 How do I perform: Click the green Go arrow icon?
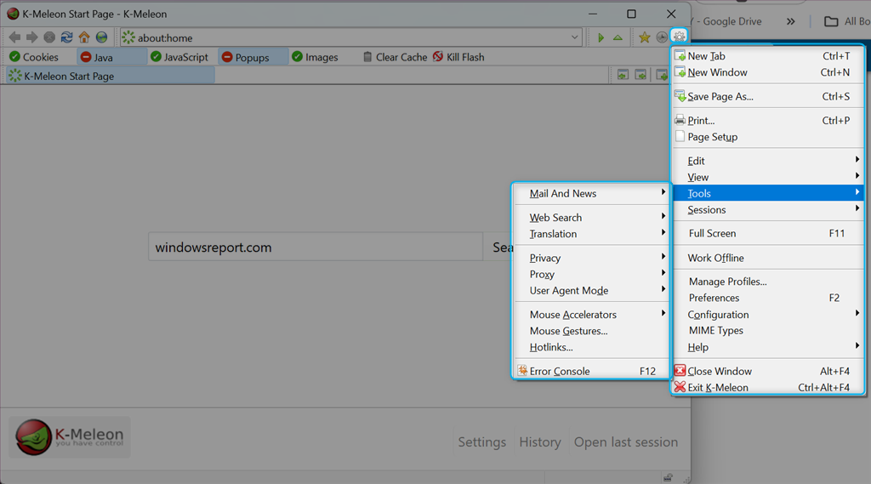(601, 37)
